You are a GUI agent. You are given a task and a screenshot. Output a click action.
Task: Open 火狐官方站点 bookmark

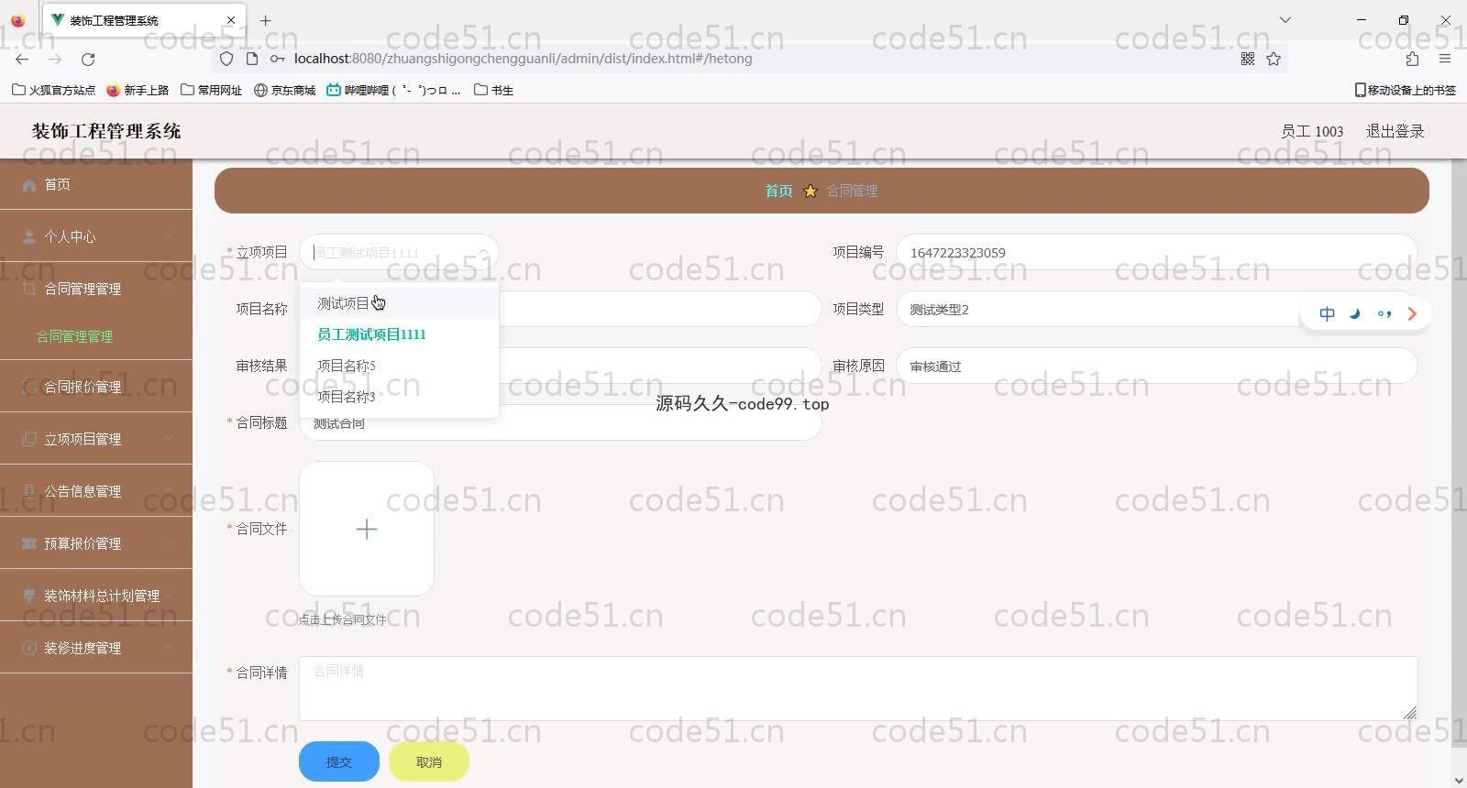54,90
